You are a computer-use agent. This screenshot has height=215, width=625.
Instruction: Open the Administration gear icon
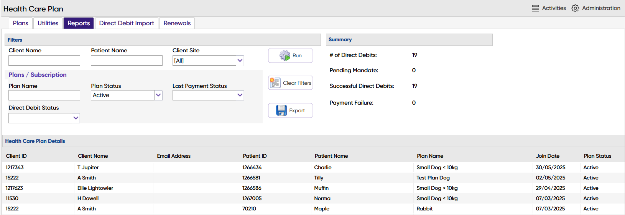coord(575,8)
